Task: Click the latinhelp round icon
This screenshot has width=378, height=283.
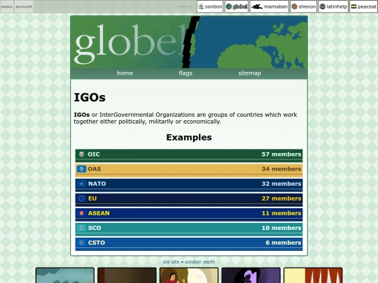Action: (x=323, y=7)
